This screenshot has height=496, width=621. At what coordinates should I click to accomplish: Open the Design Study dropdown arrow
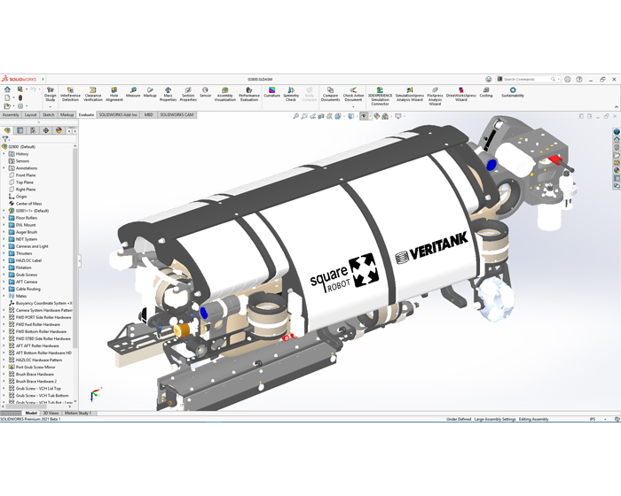click(50, 106)
